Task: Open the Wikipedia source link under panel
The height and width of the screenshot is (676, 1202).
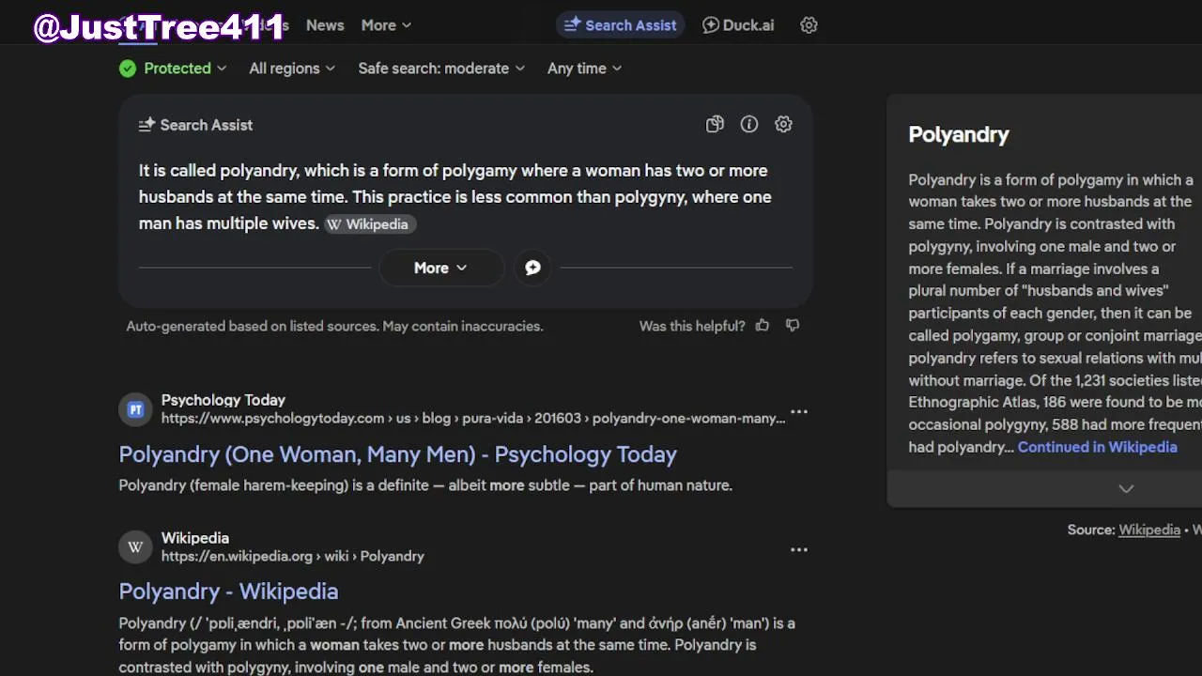Action: click(1148, 530)
